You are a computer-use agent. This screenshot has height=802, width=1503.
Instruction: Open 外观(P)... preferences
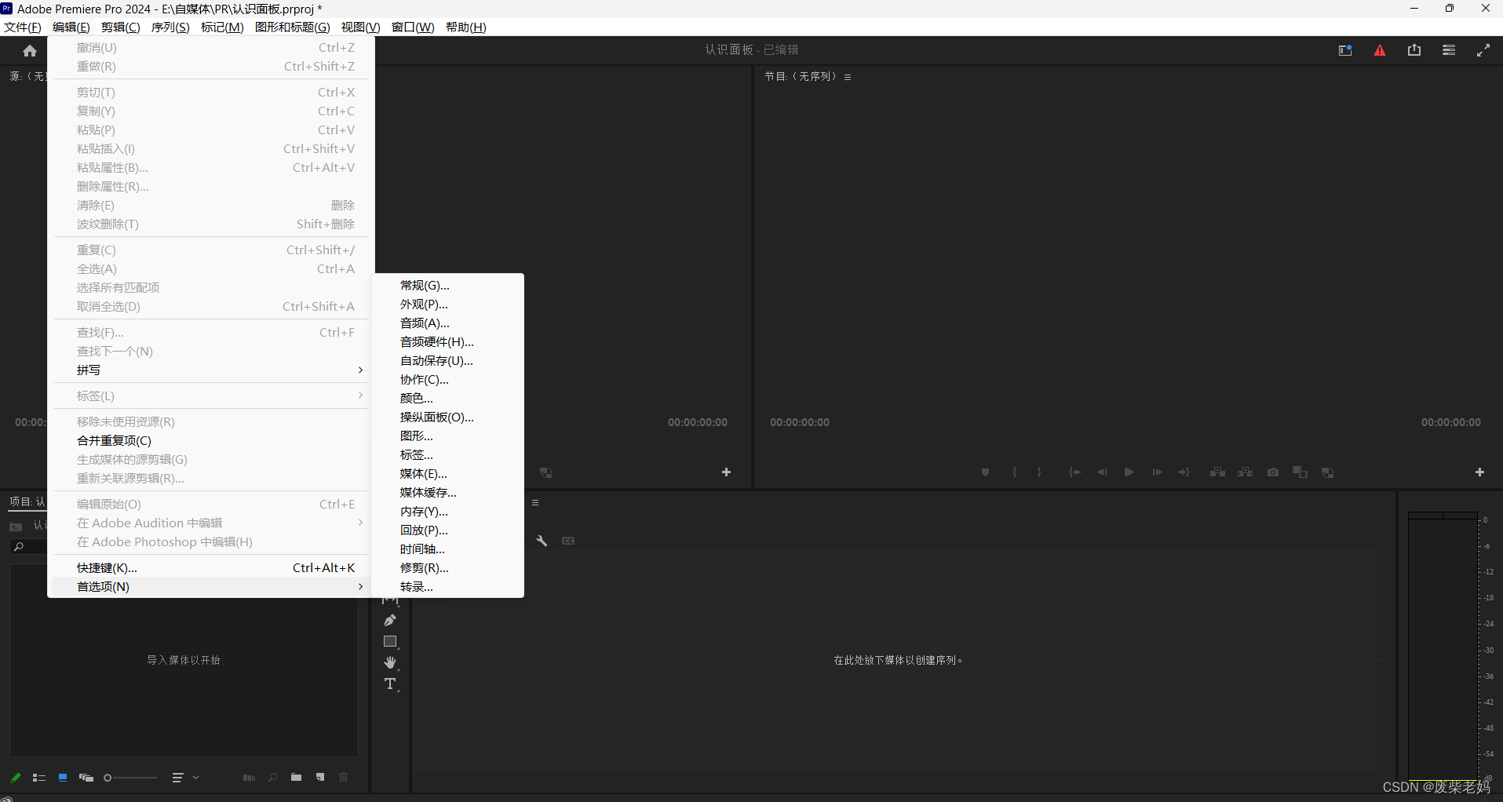[x=447, y=304]
